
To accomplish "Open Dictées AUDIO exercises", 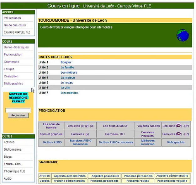I will (x=52, y=142).
